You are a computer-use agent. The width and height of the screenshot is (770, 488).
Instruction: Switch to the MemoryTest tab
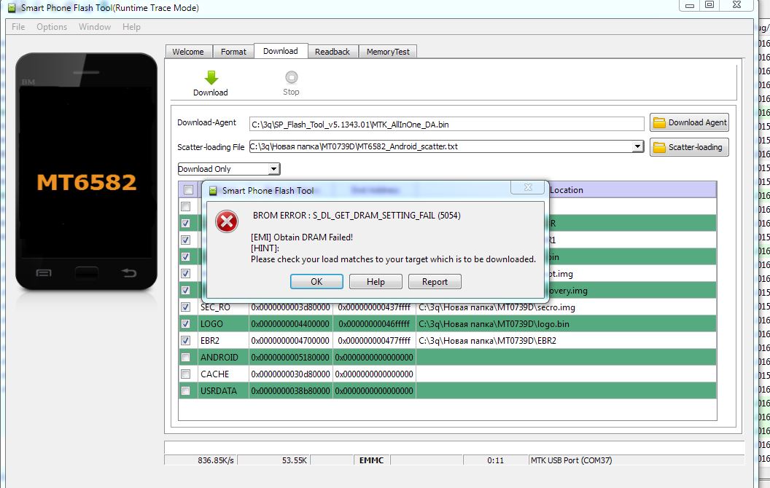click(388, 52)
